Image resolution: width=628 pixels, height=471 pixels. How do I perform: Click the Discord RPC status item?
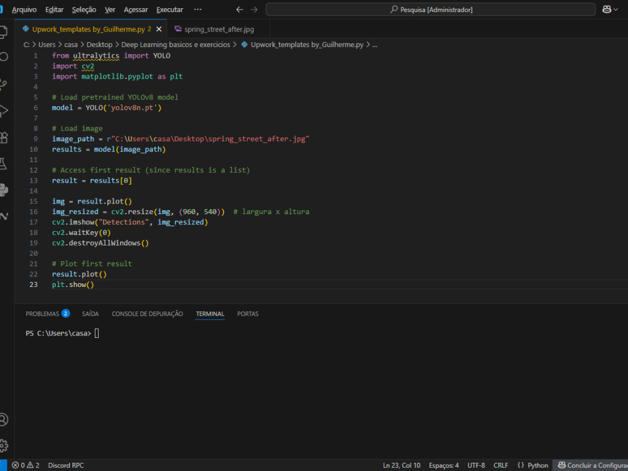(66, 465)
